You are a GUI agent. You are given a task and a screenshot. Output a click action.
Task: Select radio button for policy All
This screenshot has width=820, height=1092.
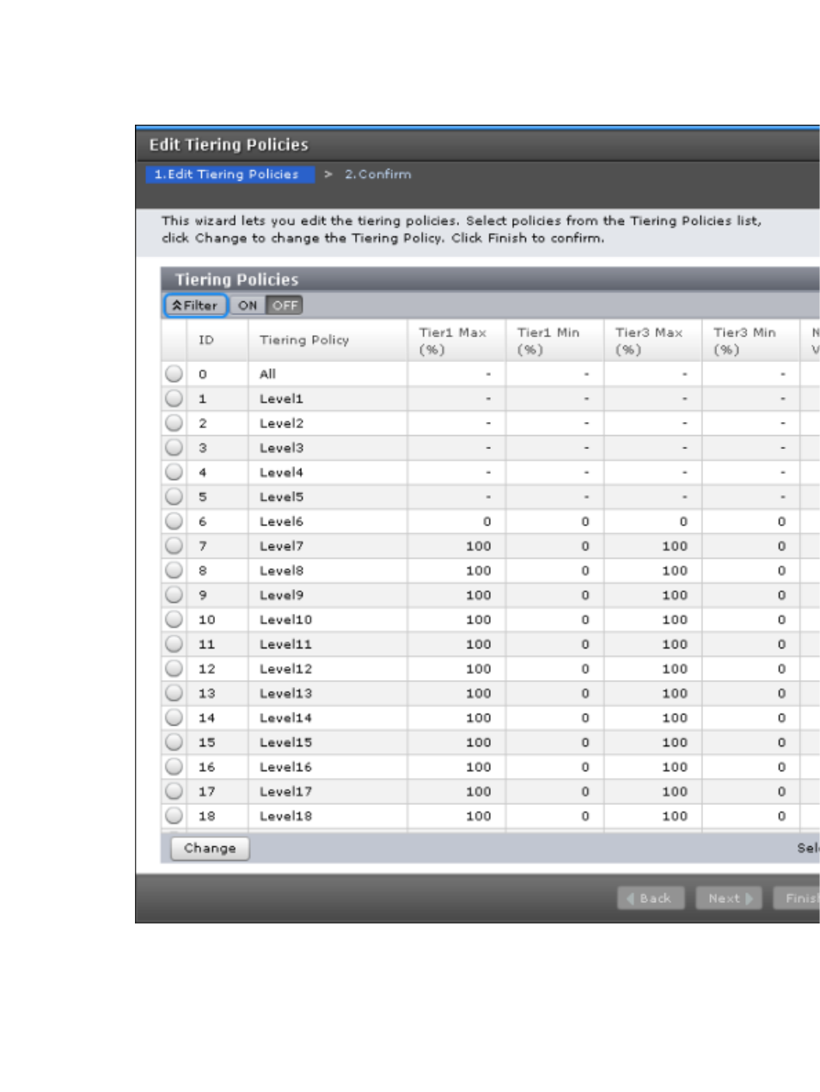tap(174, 374)
